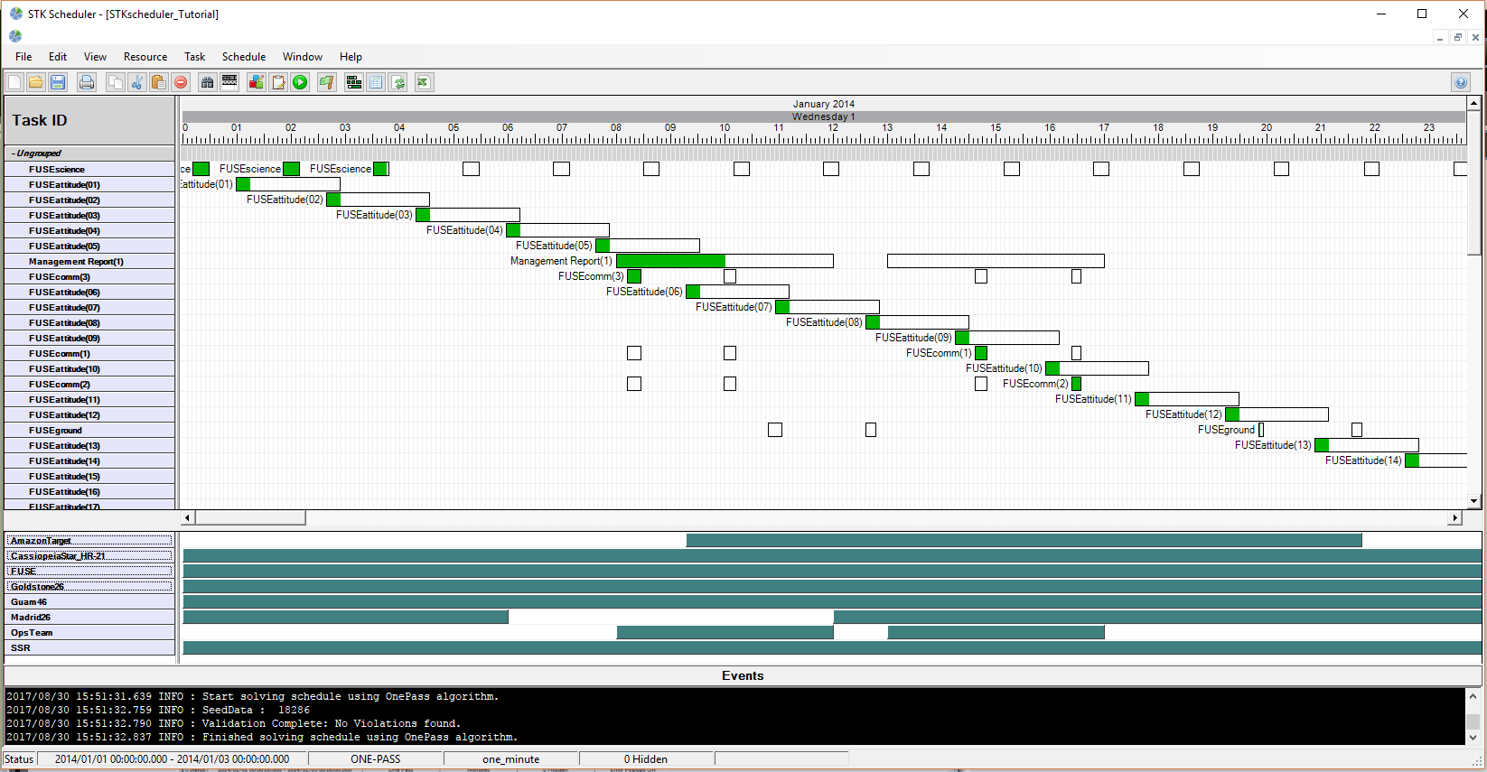Collapse the Ungrouped task group

13,153
